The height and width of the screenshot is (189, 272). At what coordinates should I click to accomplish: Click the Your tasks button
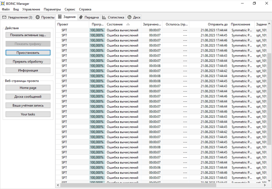click(x=28, y=114)
